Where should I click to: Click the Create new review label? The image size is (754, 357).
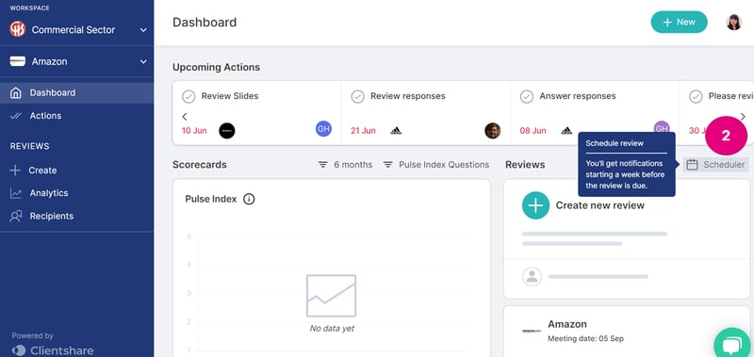600,205
